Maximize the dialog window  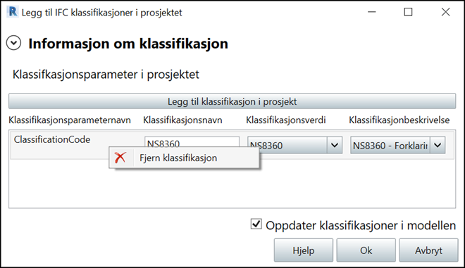pyautogui.click(x=409, y=12)
